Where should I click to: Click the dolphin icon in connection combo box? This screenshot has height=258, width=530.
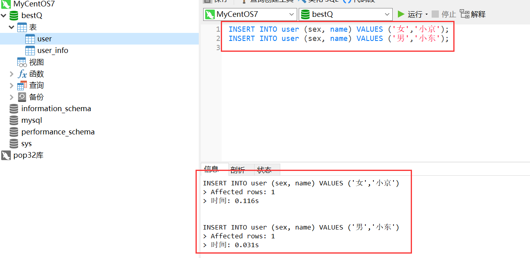point(210,14)
